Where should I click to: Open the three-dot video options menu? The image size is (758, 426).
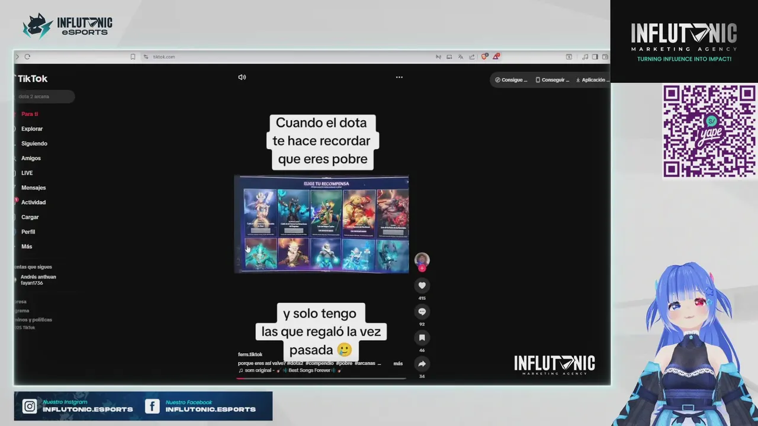pyautogui.click(x=399, y=77)
